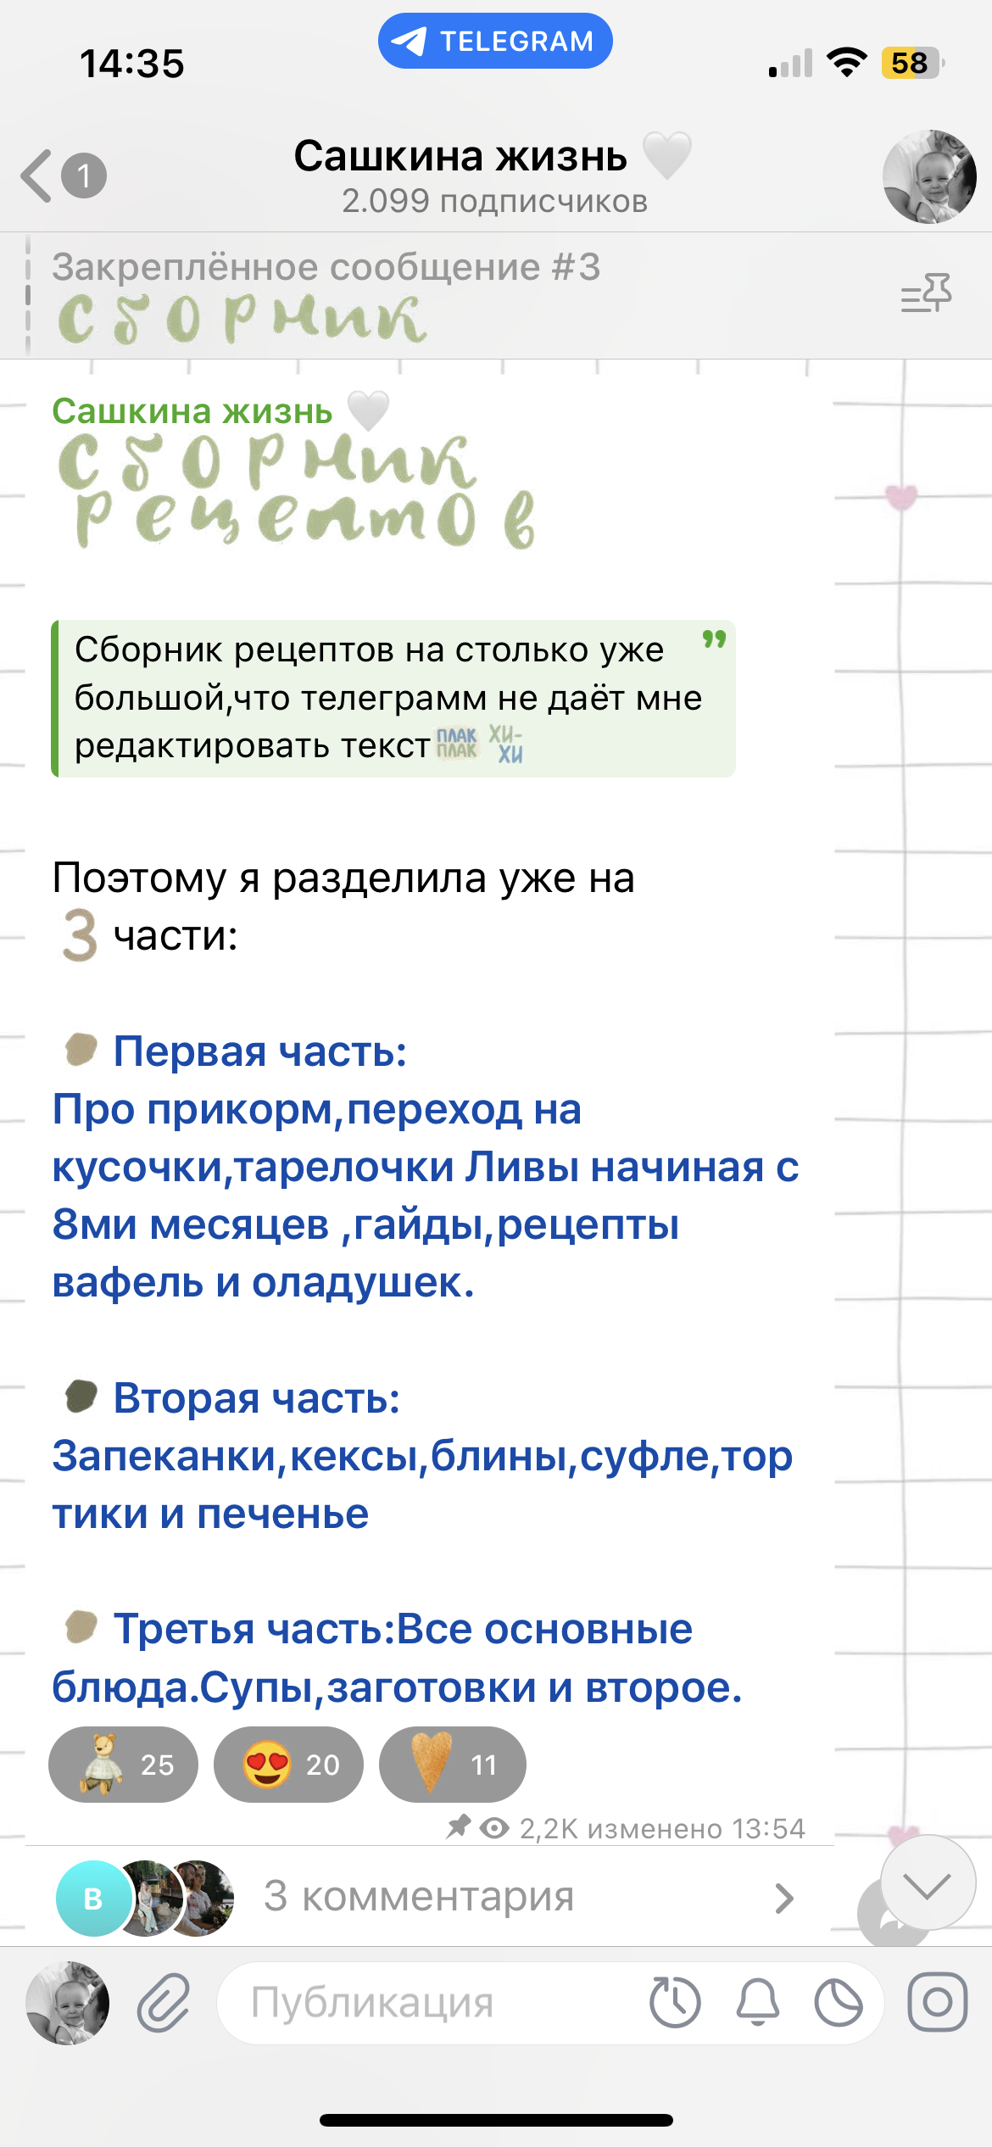Image resolution: width=992 pixels, height=2147 pixels.
Task: Open 'Третья часть' recipes link
Action: tap(397, 1657)
